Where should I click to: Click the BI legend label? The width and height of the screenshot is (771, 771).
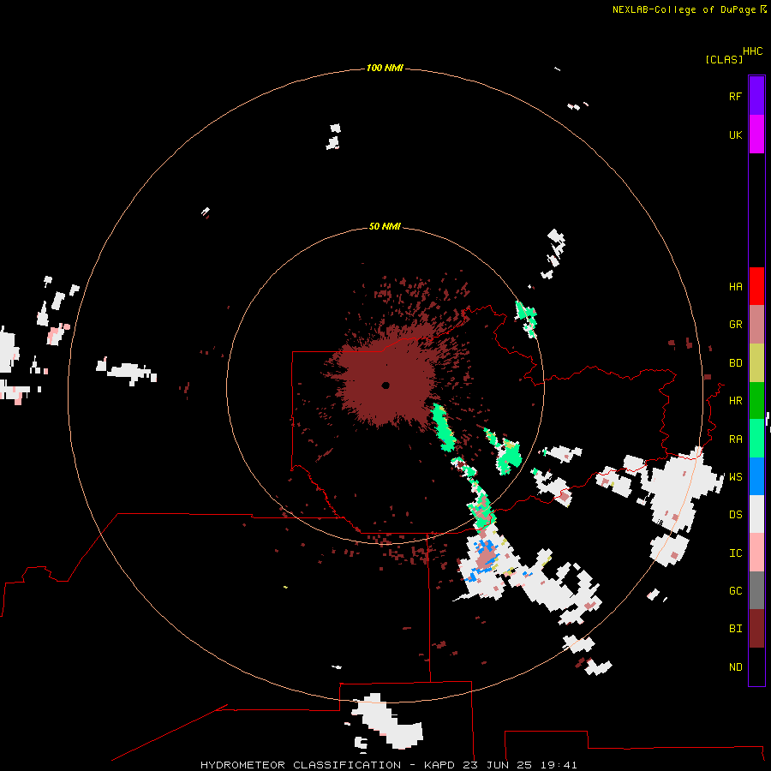point(735,629)
